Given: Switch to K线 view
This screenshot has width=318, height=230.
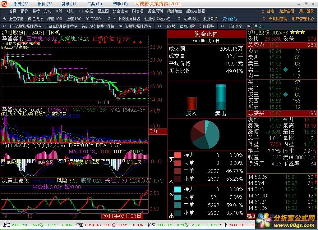Looking at the screenshot, I should tap(59, 11).
